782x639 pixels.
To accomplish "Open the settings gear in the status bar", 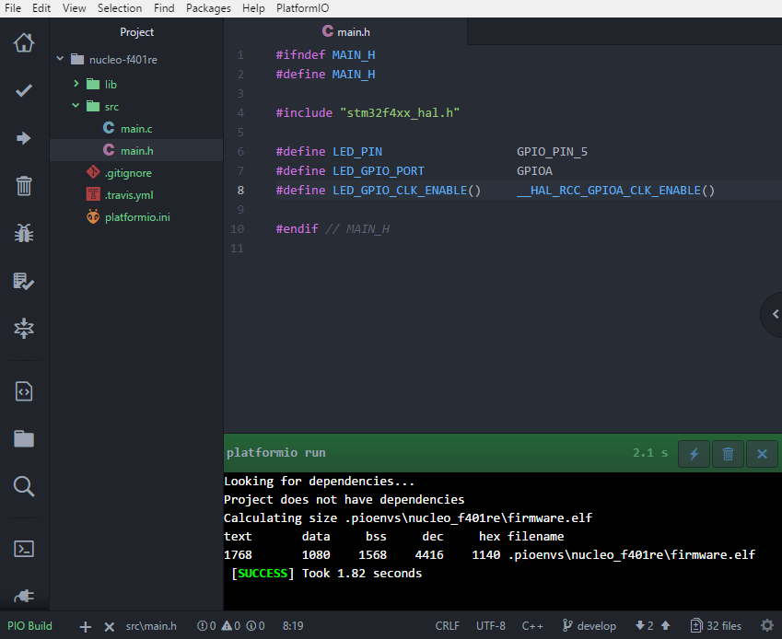I will 767,625.
